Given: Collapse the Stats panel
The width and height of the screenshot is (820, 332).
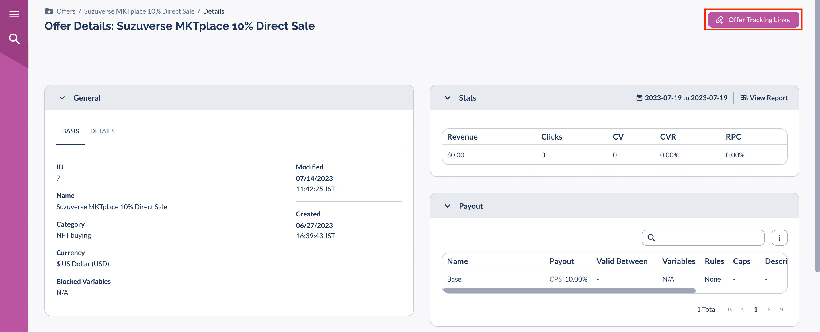Looking at the screenshot, I should click(447, 98).
